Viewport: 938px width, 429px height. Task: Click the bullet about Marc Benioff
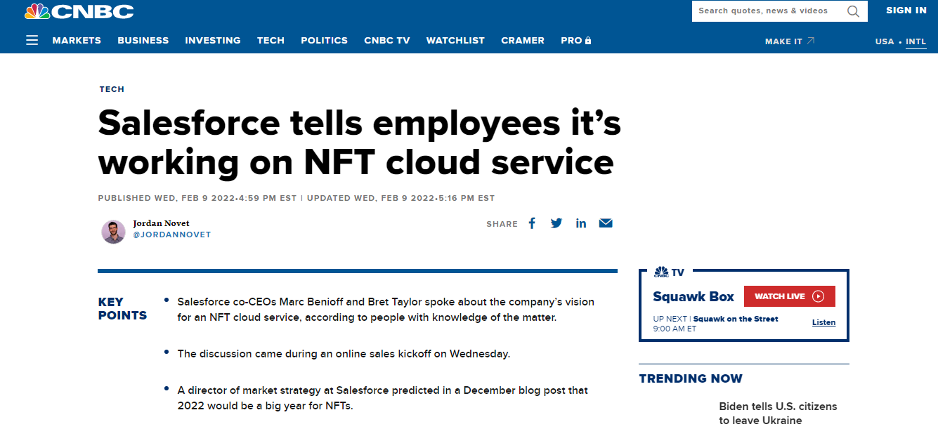[x=386, y=310]
